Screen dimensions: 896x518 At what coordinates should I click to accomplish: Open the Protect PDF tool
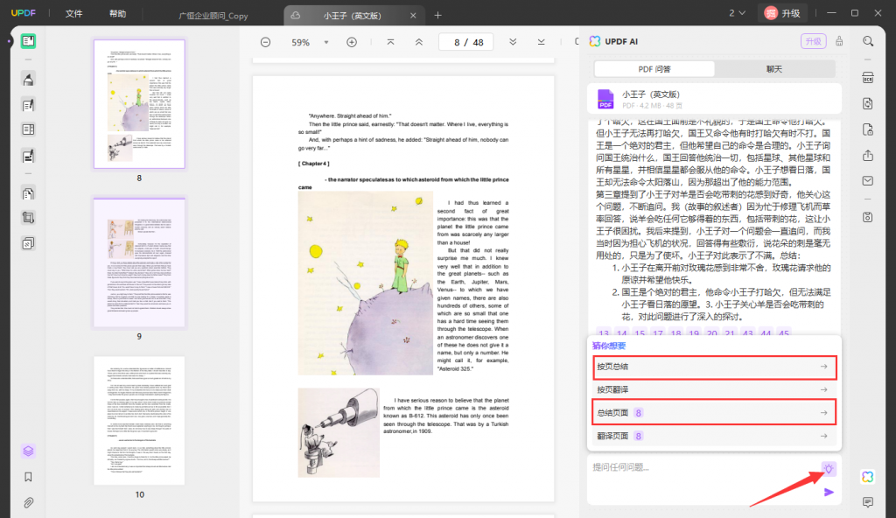[x=868, y=129]
